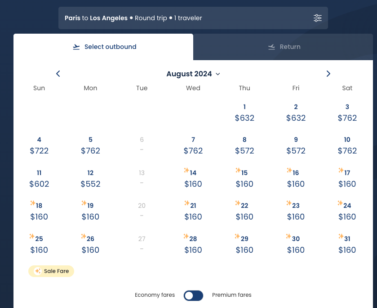Viewport: 377px width, 308px height.
Task: Pick August 9 at $572
Action: coord(296,146)
